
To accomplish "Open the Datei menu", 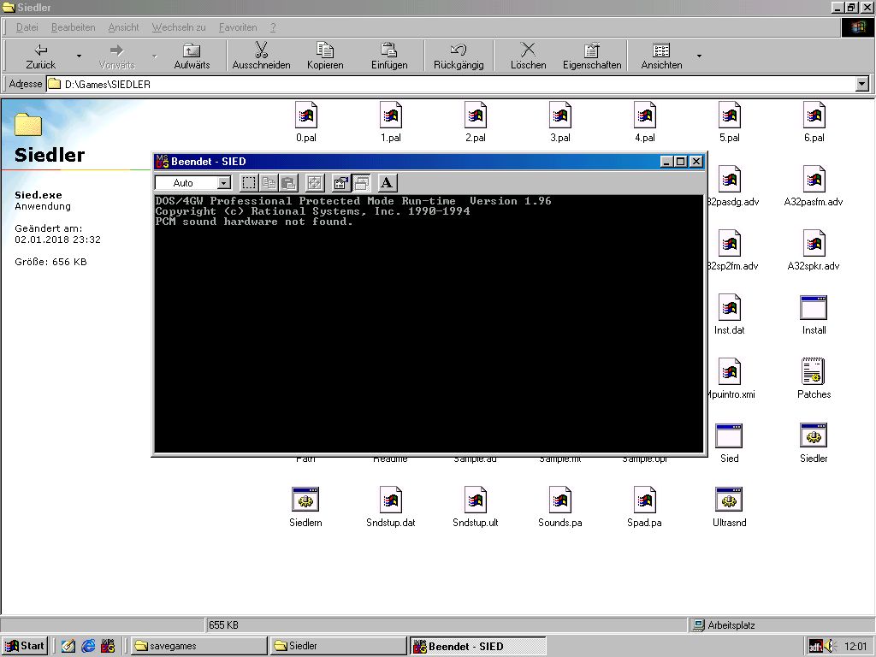I will pos(27,27).
